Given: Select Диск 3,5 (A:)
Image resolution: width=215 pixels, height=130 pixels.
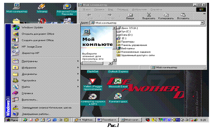Looking at the screenshot, I should coord(127,28).
